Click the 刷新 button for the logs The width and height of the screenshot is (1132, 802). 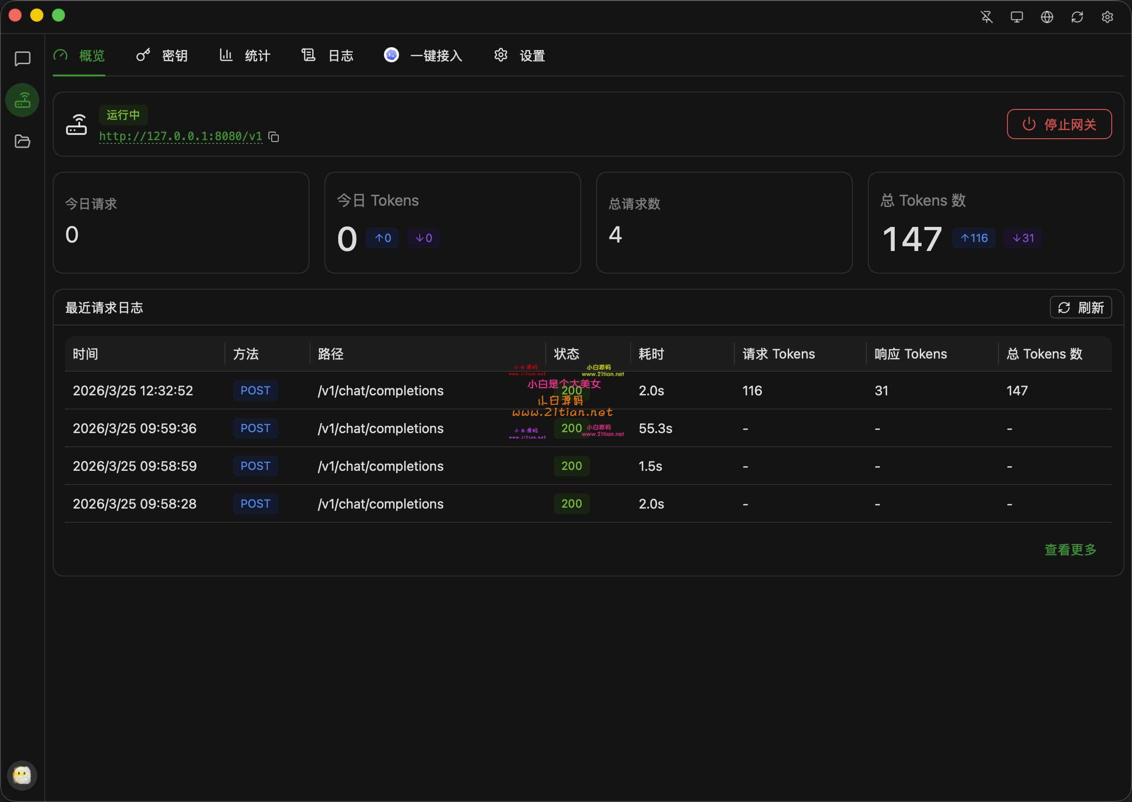pos(1080,308)
